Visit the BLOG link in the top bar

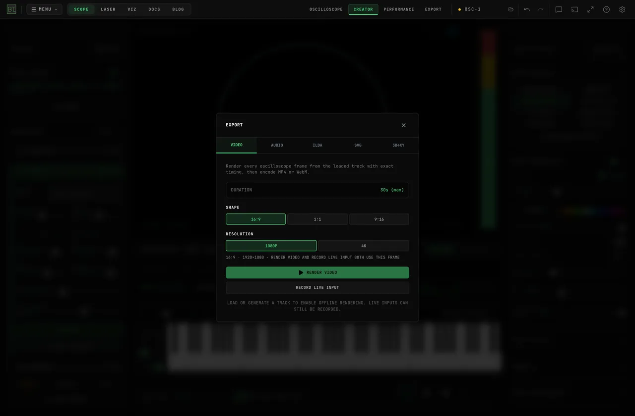click(x=178, y=9)
